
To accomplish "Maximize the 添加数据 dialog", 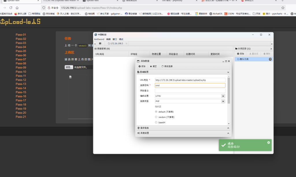I will pos(226,61).
